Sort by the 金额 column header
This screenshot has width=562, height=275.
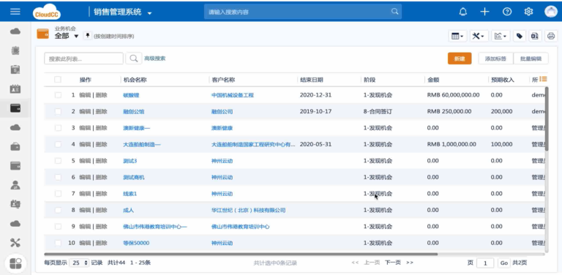click(x=433, y=80)
